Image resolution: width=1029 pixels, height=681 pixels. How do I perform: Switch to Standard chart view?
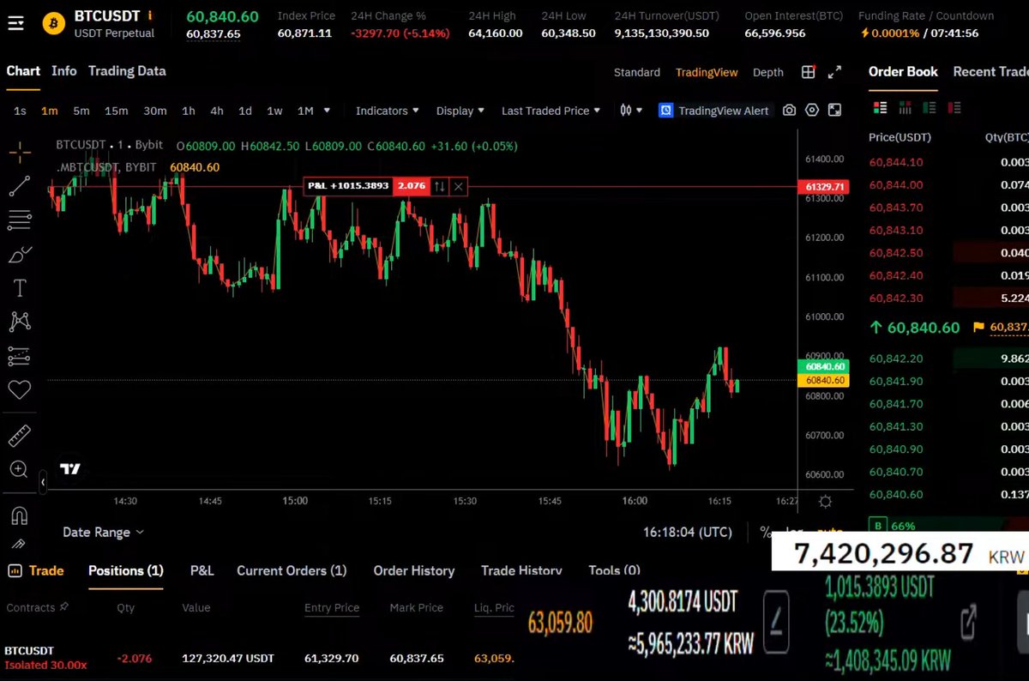coord(637,72)
